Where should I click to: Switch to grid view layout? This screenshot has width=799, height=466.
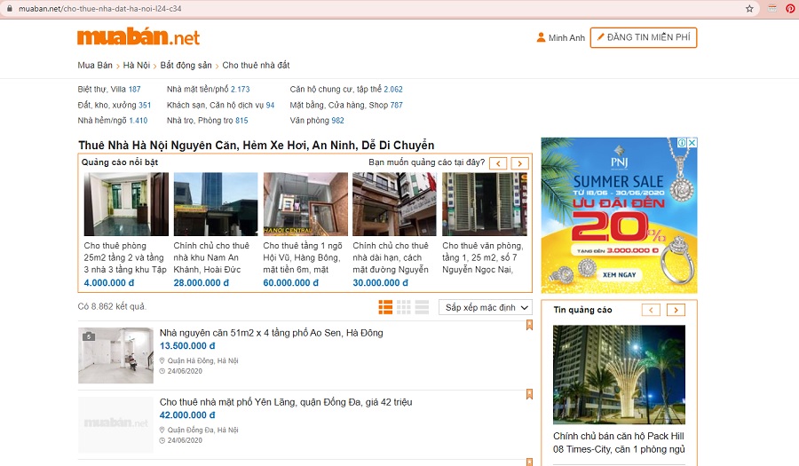404,307
